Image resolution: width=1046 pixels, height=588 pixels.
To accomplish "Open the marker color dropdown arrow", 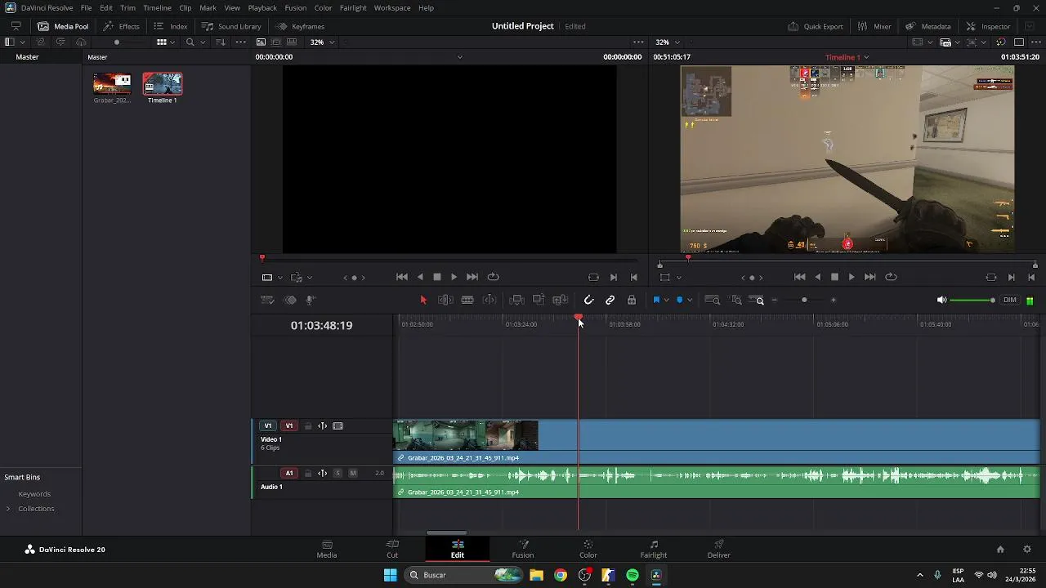I will pos(690,300).
